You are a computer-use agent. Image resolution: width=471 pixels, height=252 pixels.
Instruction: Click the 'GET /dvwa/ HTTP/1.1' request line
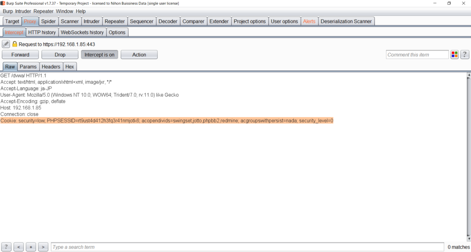tap(24, 76)
